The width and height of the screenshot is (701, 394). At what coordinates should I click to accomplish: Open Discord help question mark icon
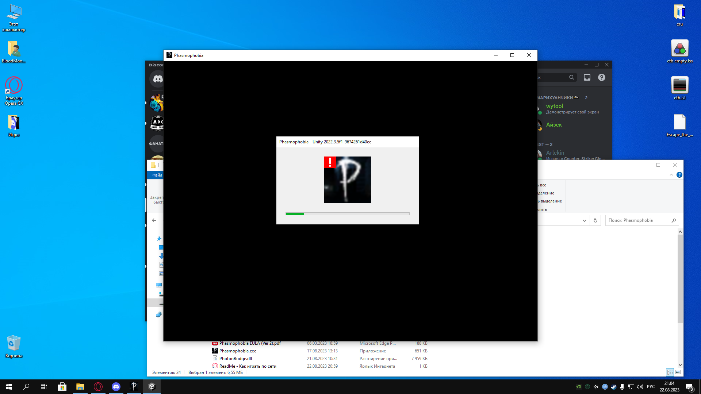click(x=602, y=77)
